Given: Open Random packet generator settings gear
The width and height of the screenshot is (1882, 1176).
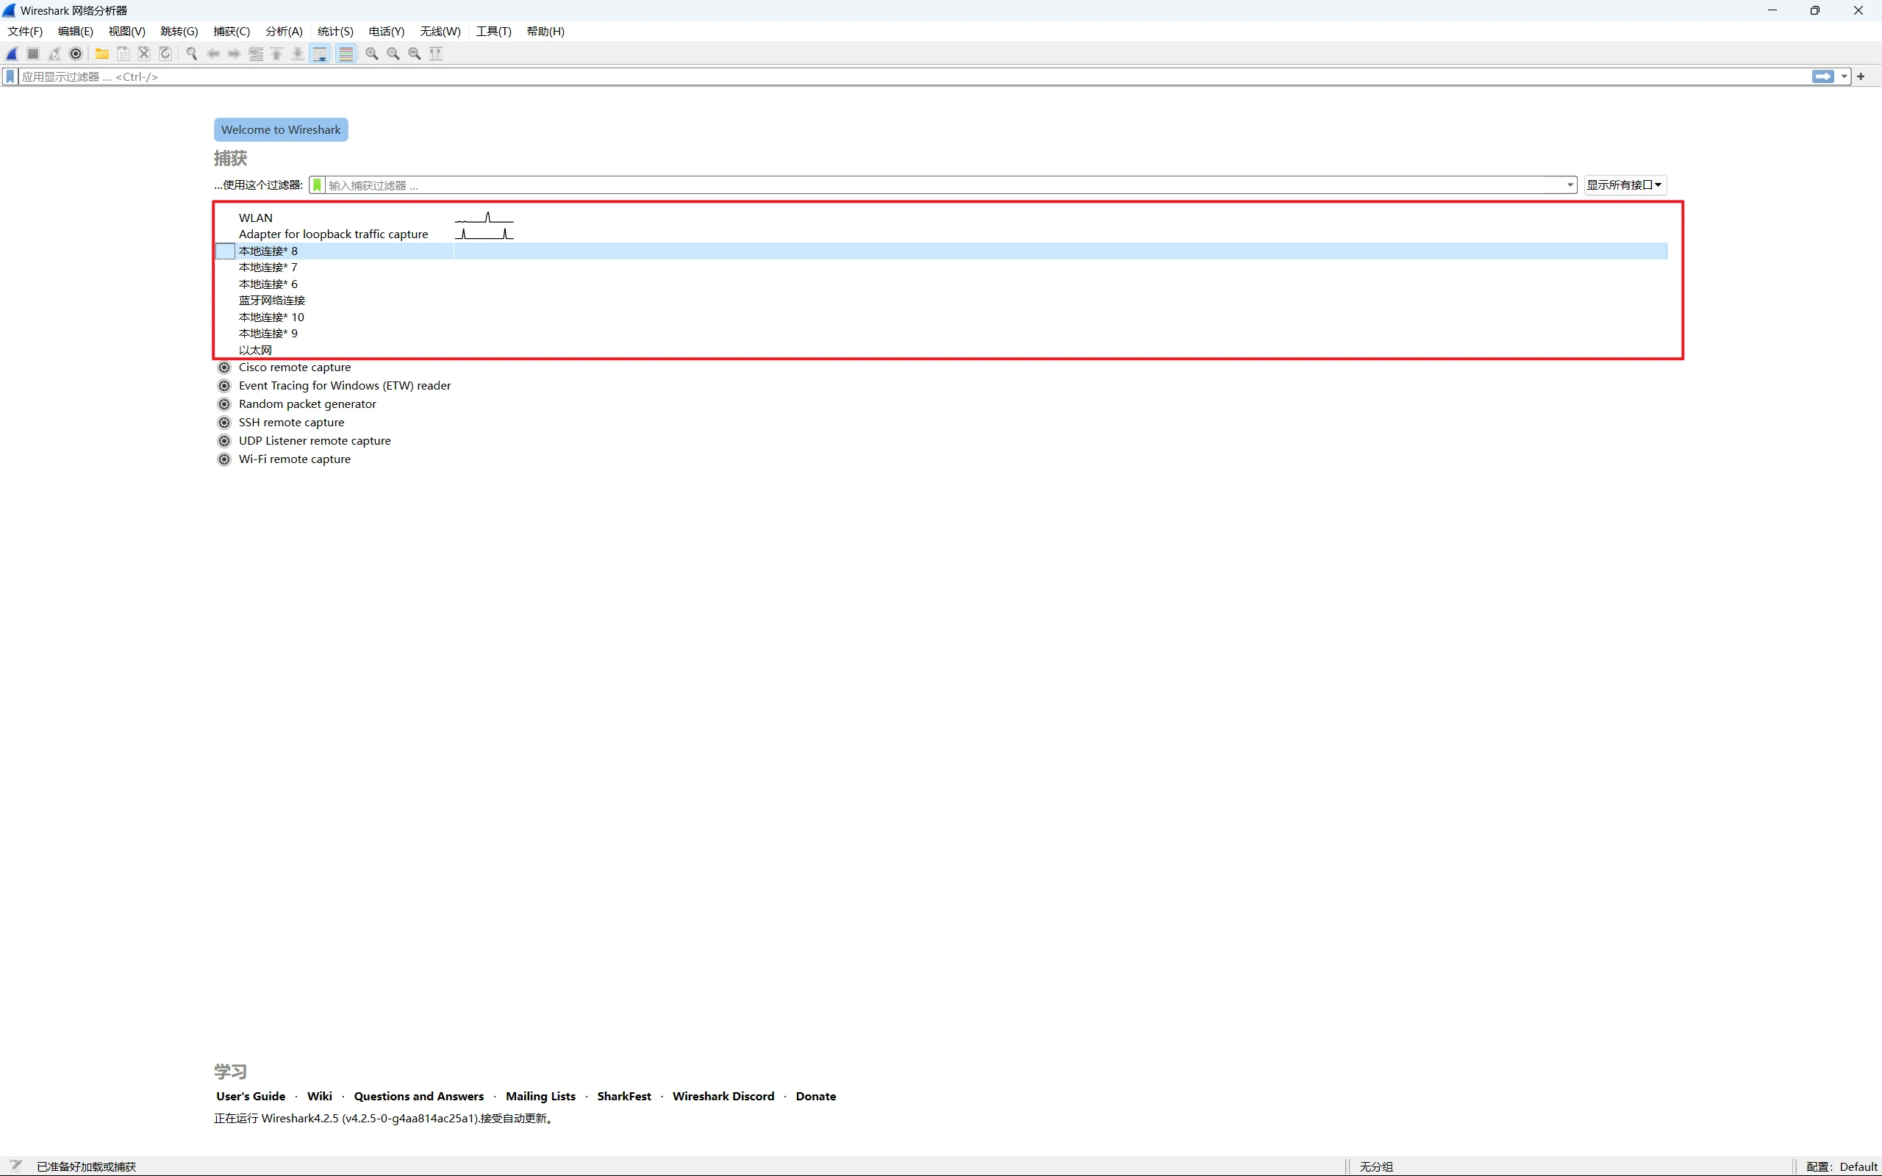Looking at the screenshot, I should 224,404.
